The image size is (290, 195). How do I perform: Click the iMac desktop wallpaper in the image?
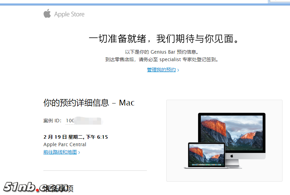click(x=232, y=133)
